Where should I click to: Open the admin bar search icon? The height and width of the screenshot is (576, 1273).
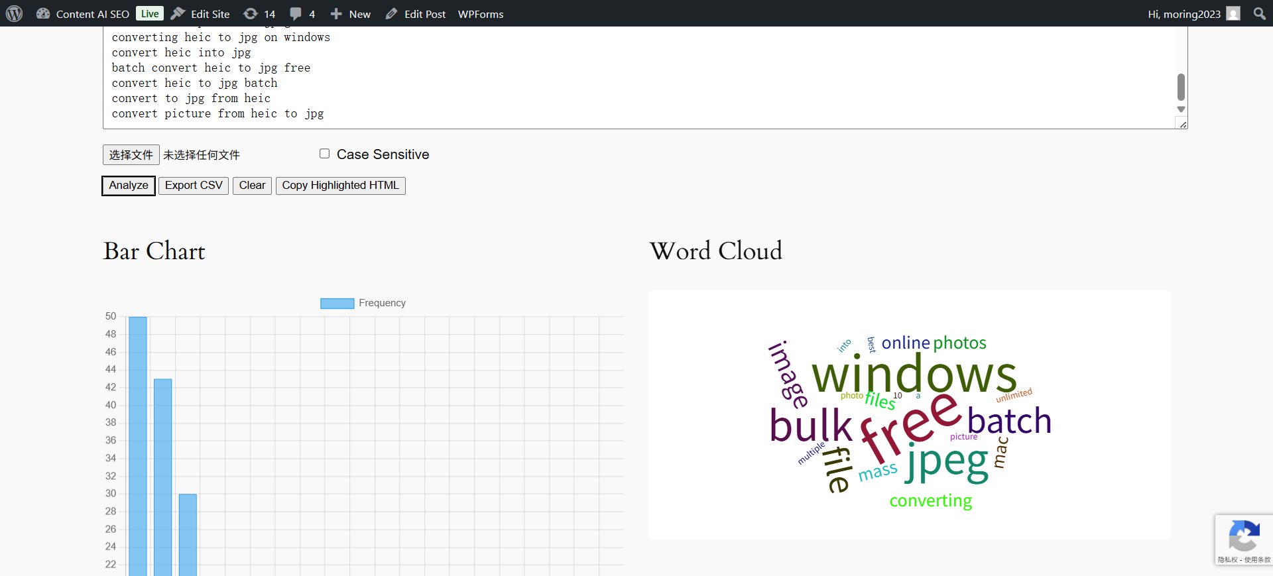point(1259,14)
